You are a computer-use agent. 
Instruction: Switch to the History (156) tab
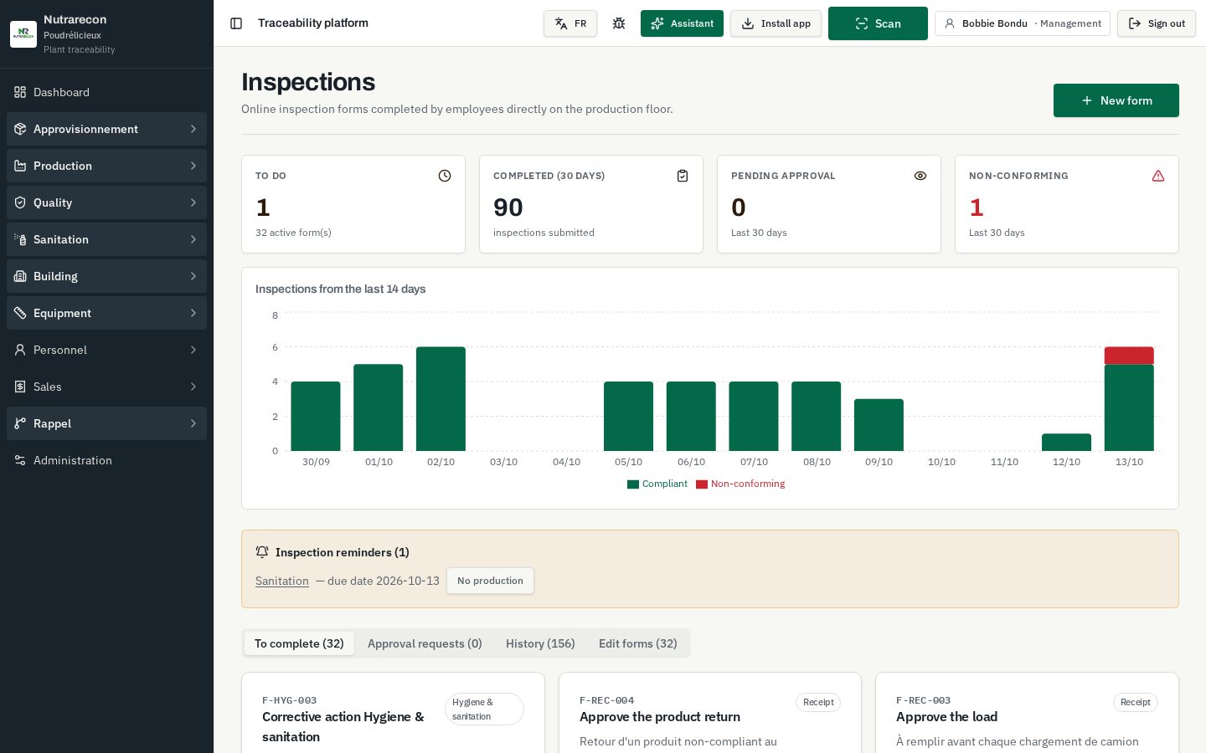(540, 643)
